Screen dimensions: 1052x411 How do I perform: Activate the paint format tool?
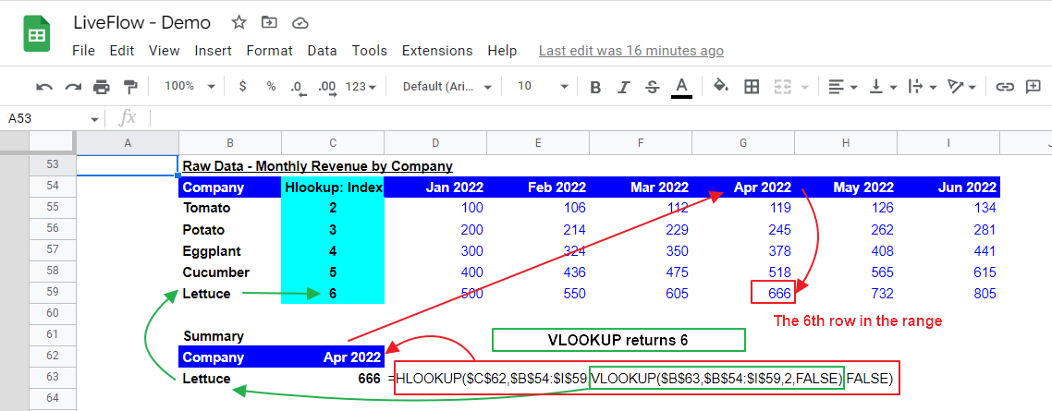(x=130, y=87)
